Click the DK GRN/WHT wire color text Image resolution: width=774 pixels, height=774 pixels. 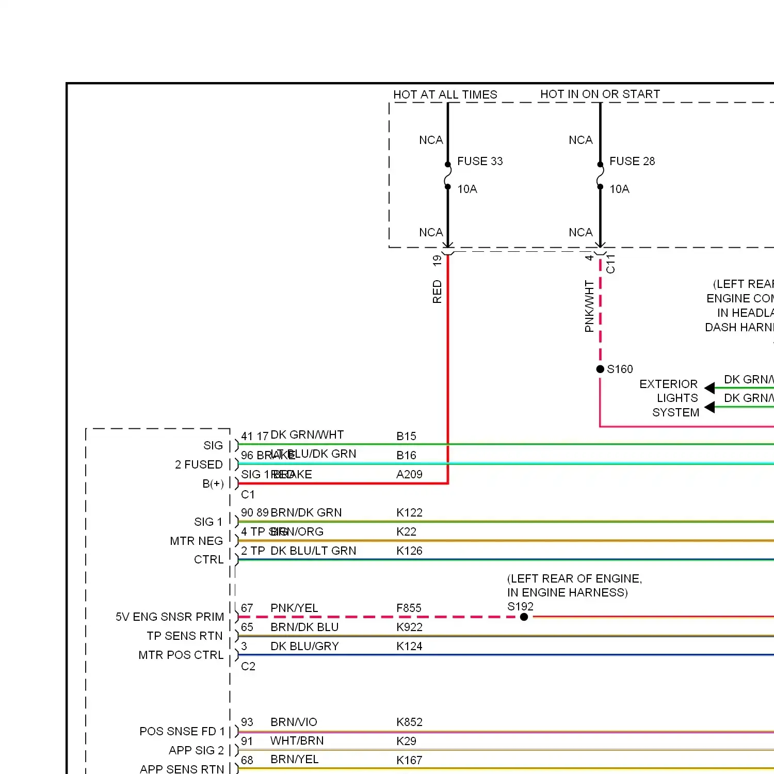(307, 434)
